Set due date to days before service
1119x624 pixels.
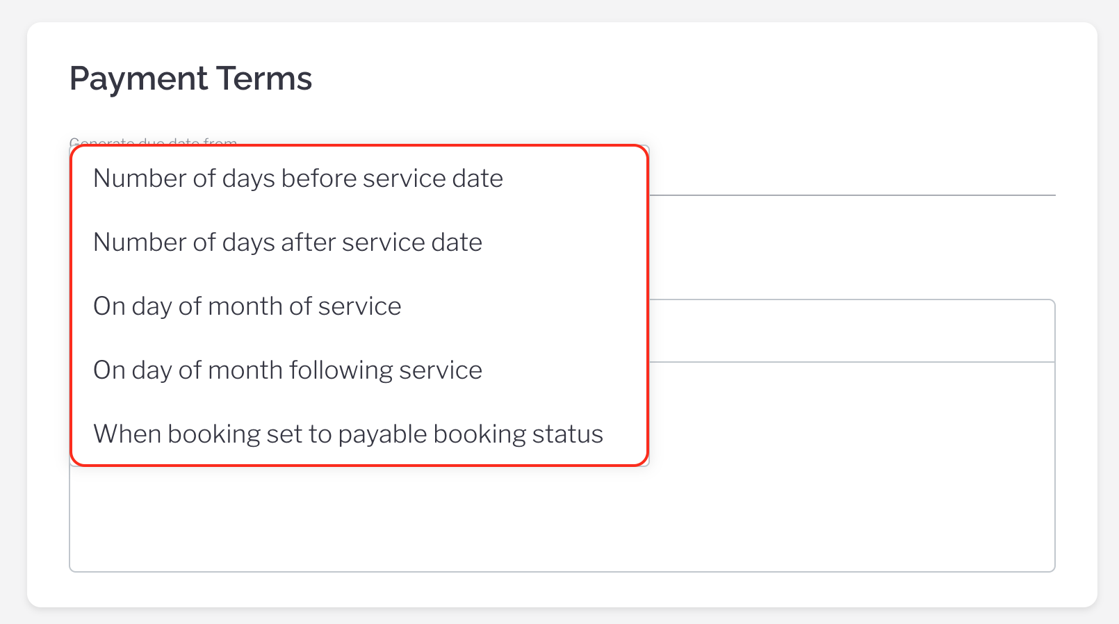click(297, 179)
